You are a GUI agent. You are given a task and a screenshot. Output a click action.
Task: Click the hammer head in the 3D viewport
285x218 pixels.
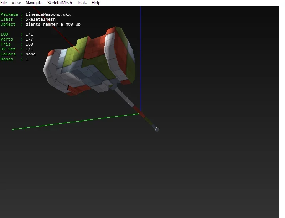(x=89, y=61)
